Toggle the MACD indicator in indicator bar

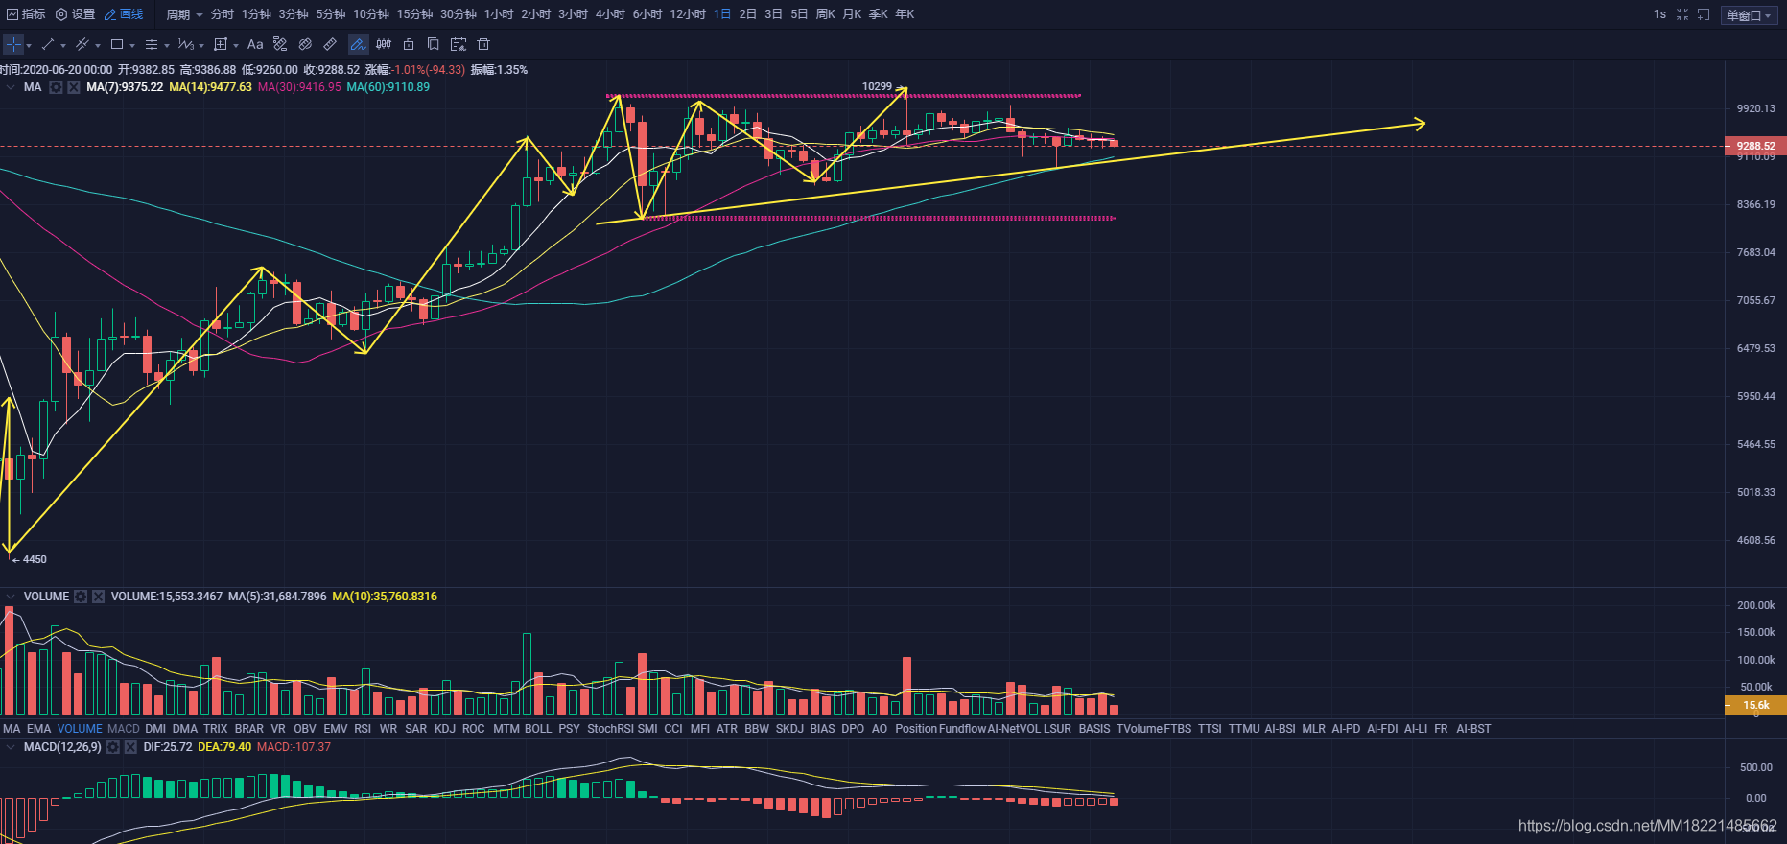(x=124, y=729)
